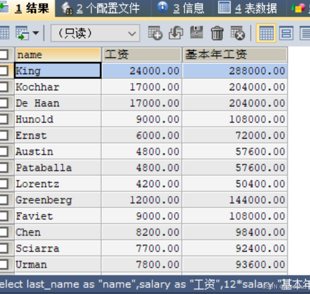Sort by the 工资 column header
This screenshot has height=294, width=310.
pos(142,54)
